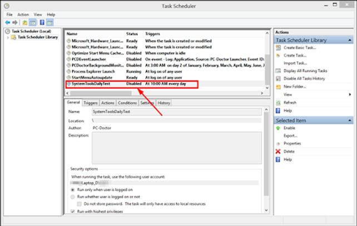
Task: Click Help icon under Selected Item section
Action: [x=278, y=159]
